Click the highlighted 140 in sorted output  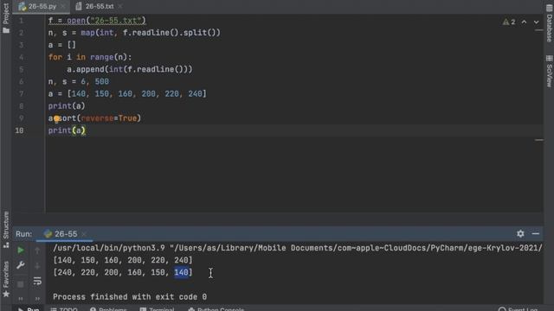181,272
